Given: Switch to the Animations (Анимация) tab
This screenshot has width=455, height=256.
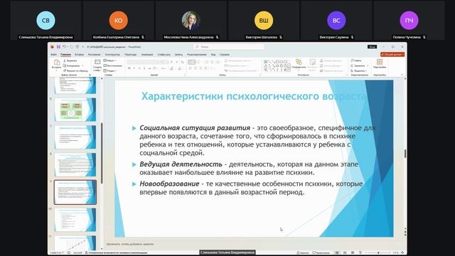Looking at the screenshot, I should click(x=147, y=55).
